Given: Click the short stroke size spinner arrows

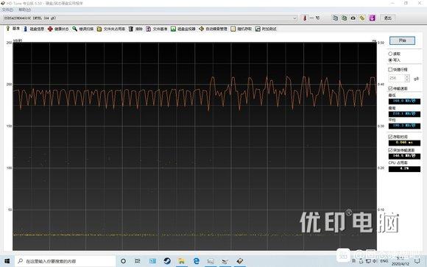Looking at the screenshot, I should [x=407, y=79].
